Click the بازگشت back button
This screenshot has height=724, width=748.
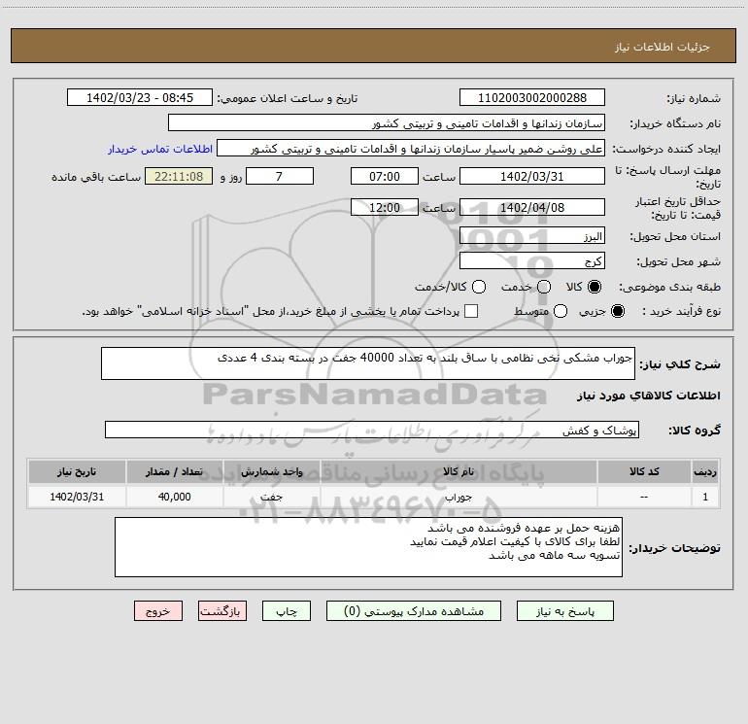pyautogui.click(x=222, y=611)
